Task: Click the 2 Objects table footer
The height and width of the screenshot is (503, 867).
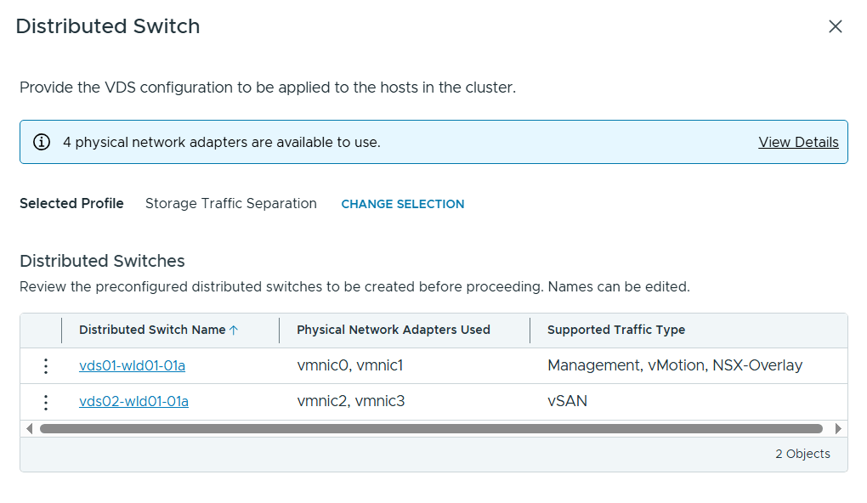Action: [802, 454]
